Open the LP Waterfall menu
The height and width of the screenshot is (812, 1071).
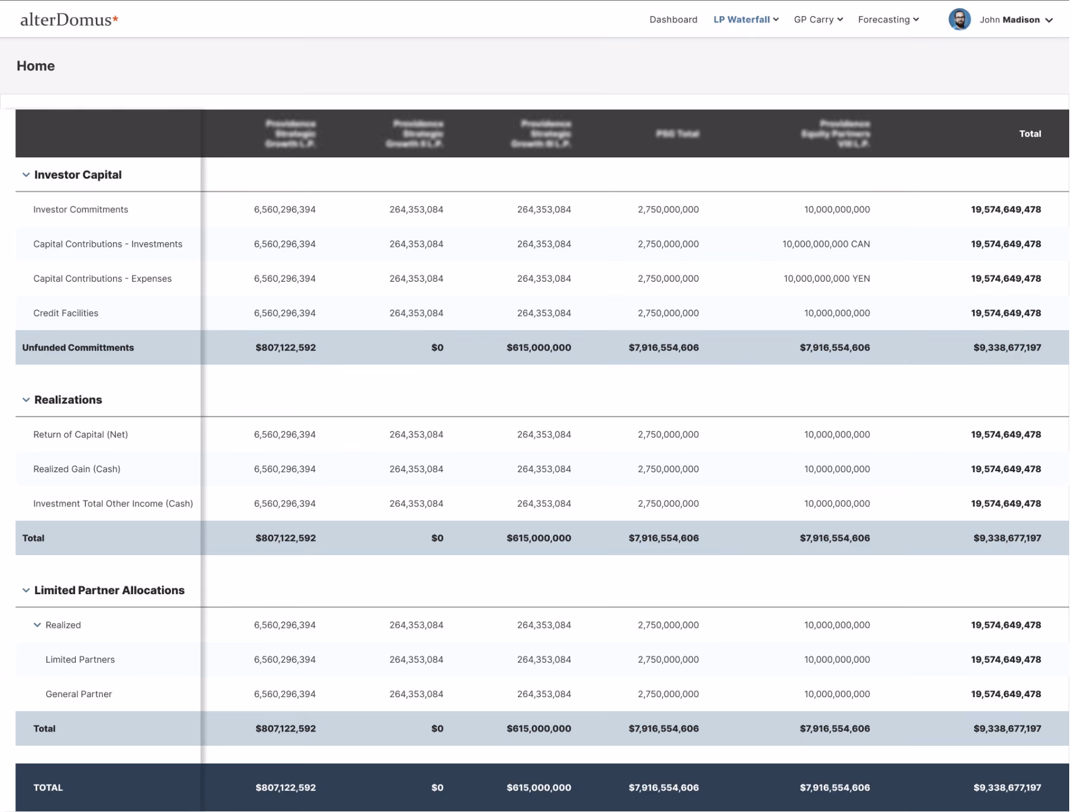coord(747,20)
